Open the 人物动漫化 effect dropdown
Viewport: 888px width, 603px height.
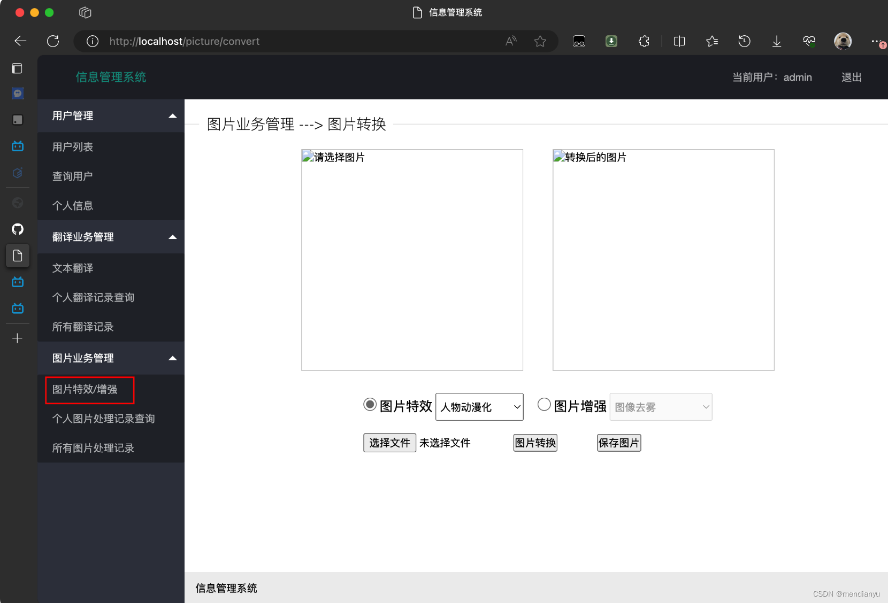479,407
